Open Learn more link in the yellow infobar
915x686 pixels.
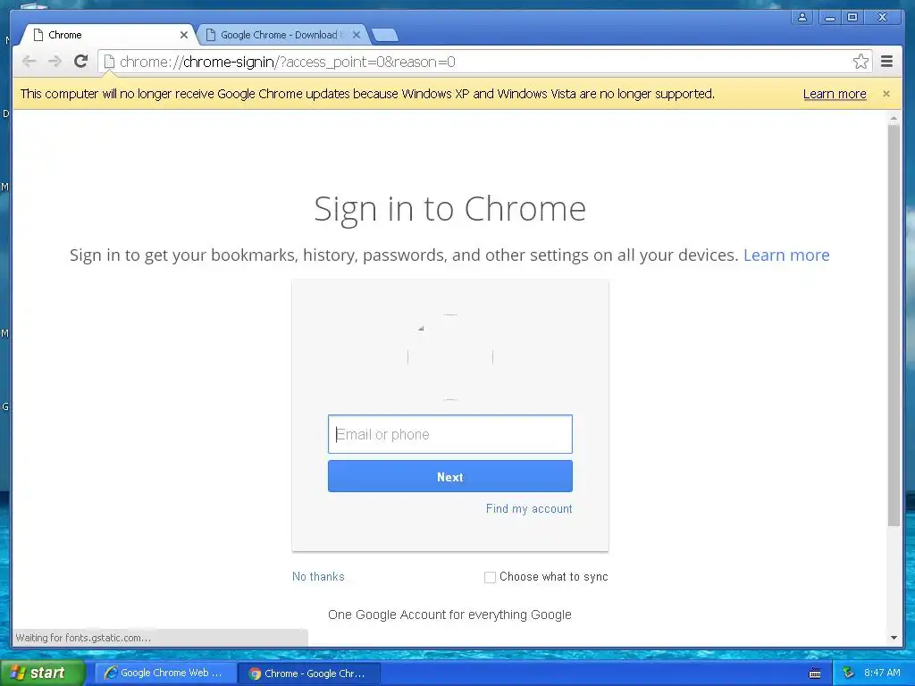[x=835, y=94]
